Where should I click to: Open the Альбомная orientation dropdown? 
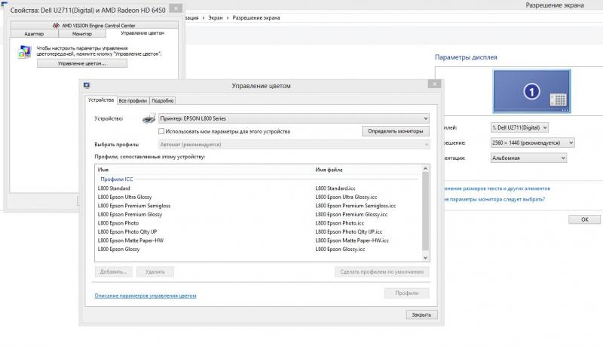click(x=528, y=158)
